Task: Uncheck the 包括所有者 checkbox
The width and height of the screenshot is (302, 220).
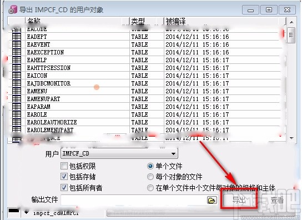Action: click(x=64, y=188)
